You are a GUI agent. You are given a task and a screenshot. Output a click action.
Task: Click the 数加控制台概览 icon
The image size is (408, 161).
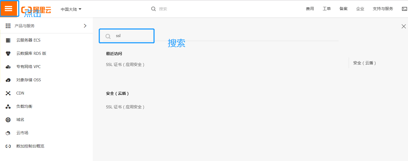[x=8, y=146]
